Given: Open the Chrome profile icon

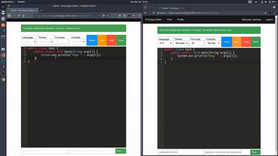Looking at the screenshot, I should pos(274,7).
